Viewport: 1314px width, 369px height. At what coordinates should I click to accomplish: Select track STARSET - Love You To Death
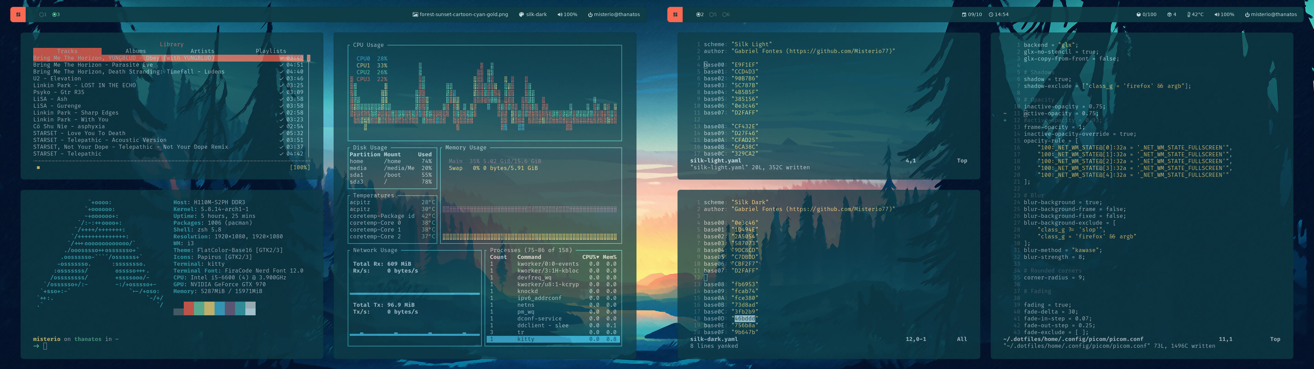tap(169, 133)
